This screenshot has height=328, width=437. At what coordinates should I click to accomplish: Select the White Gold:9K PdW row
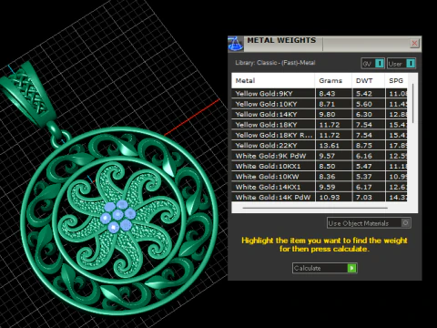(320, 156)
